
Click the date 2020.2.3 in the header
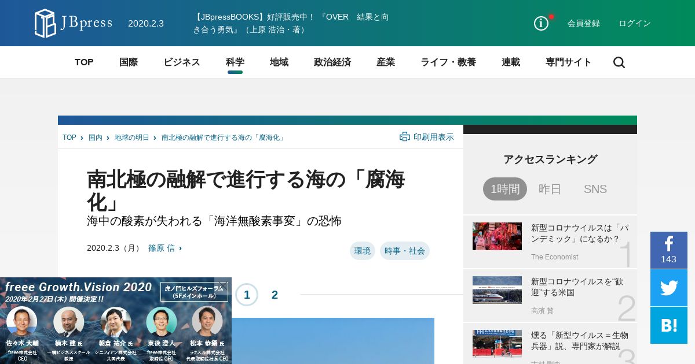146,23
